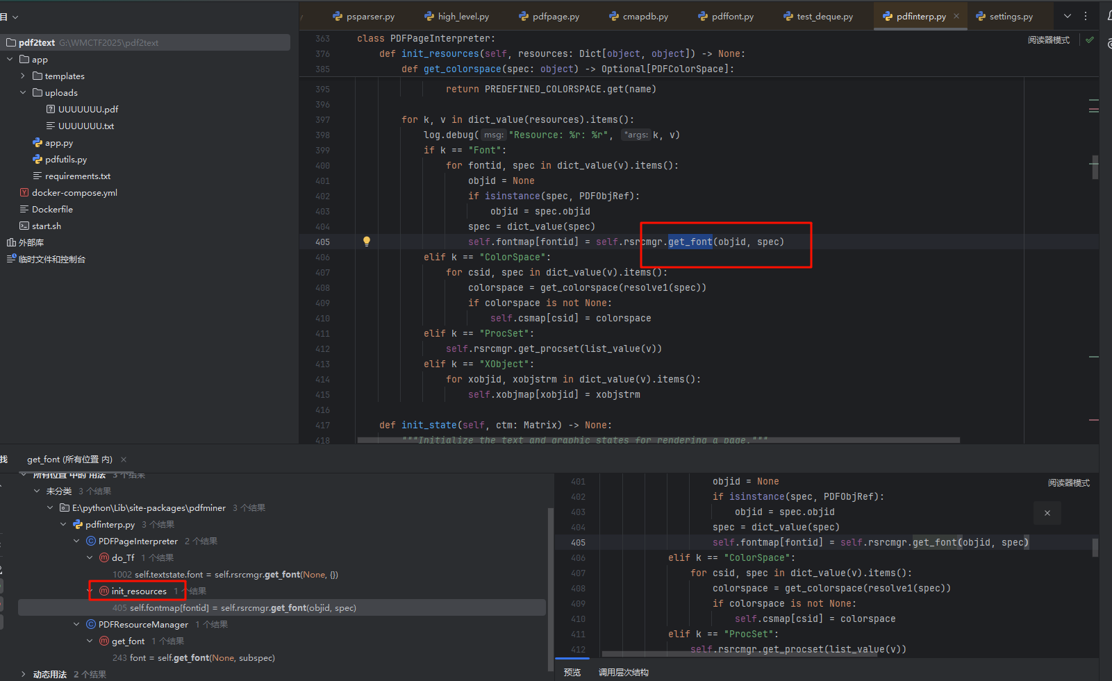
Task: Jump to sticky line def get_colorspace
Action: pyautogui.click(x=567, y=69)
